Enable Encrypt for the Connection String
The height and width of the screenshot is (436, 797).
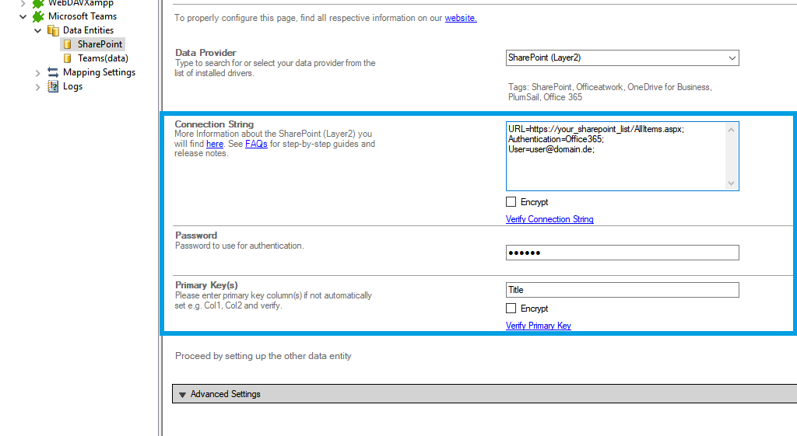pyautogui.click(x=511, y=202)
